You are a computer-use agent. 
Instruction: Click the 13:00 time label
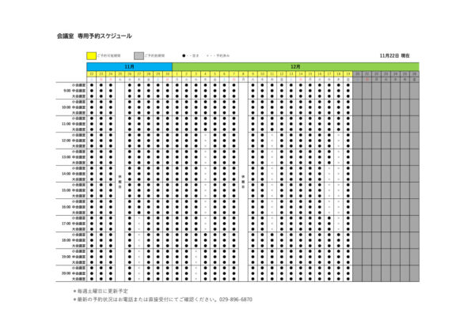pos(66,157)
